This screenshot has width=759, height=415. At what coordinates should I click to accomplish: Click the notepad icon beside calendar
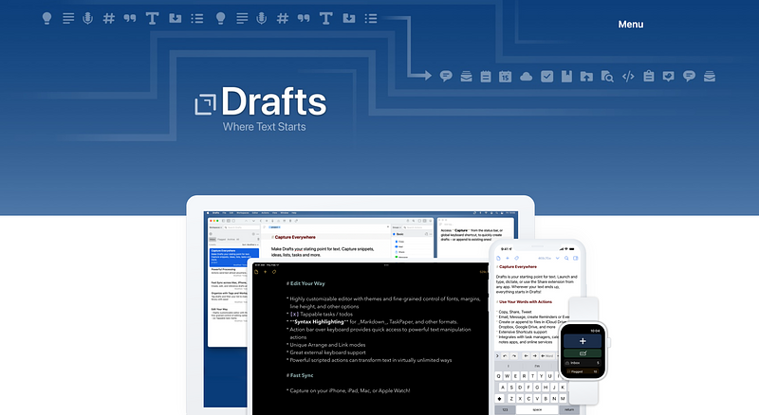[486, 77]
